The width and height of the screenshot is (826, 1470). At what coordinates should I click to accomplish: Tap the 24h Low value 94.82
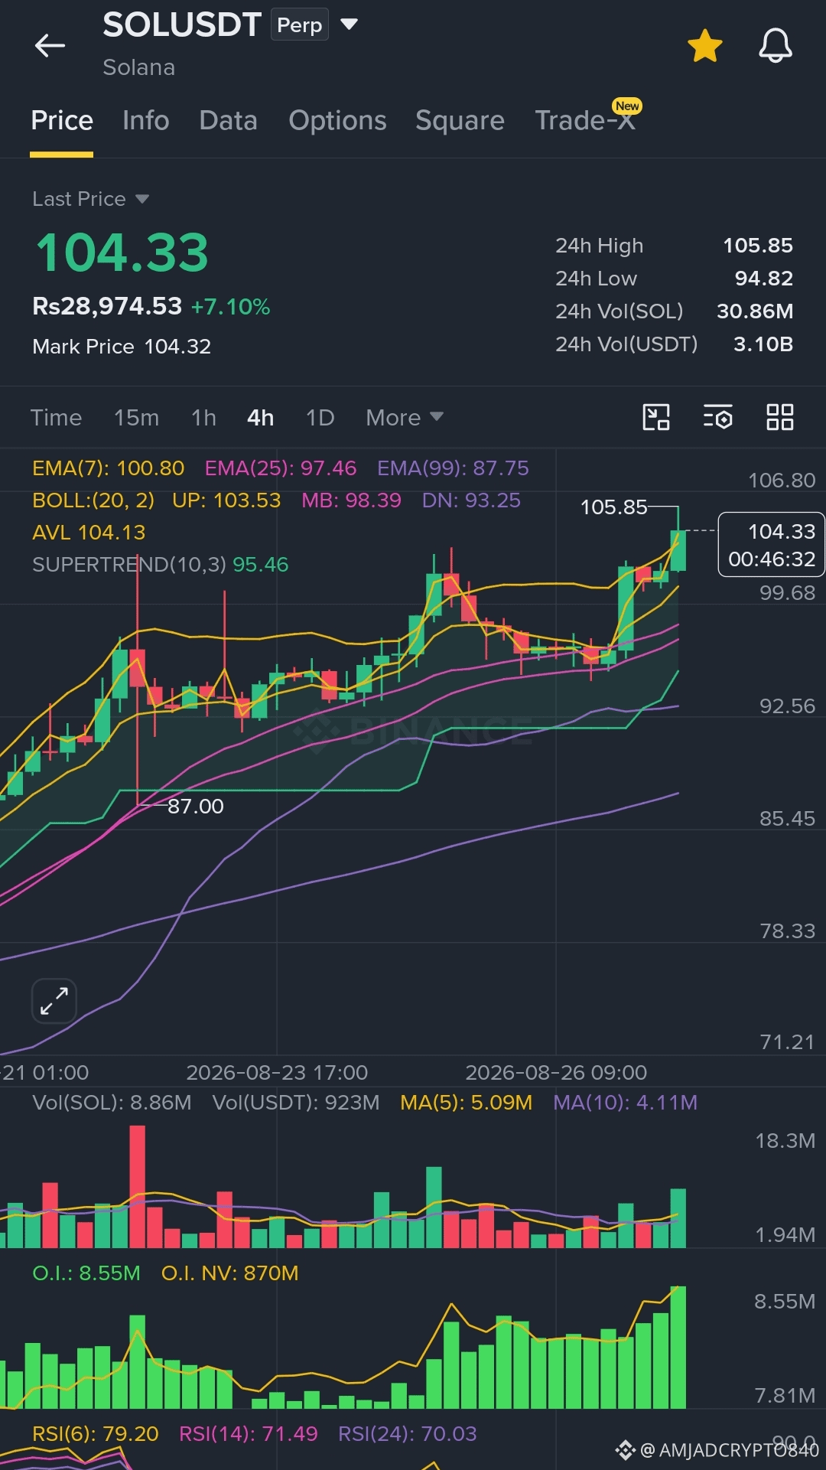pyautogui.click(x=763, y=279)
